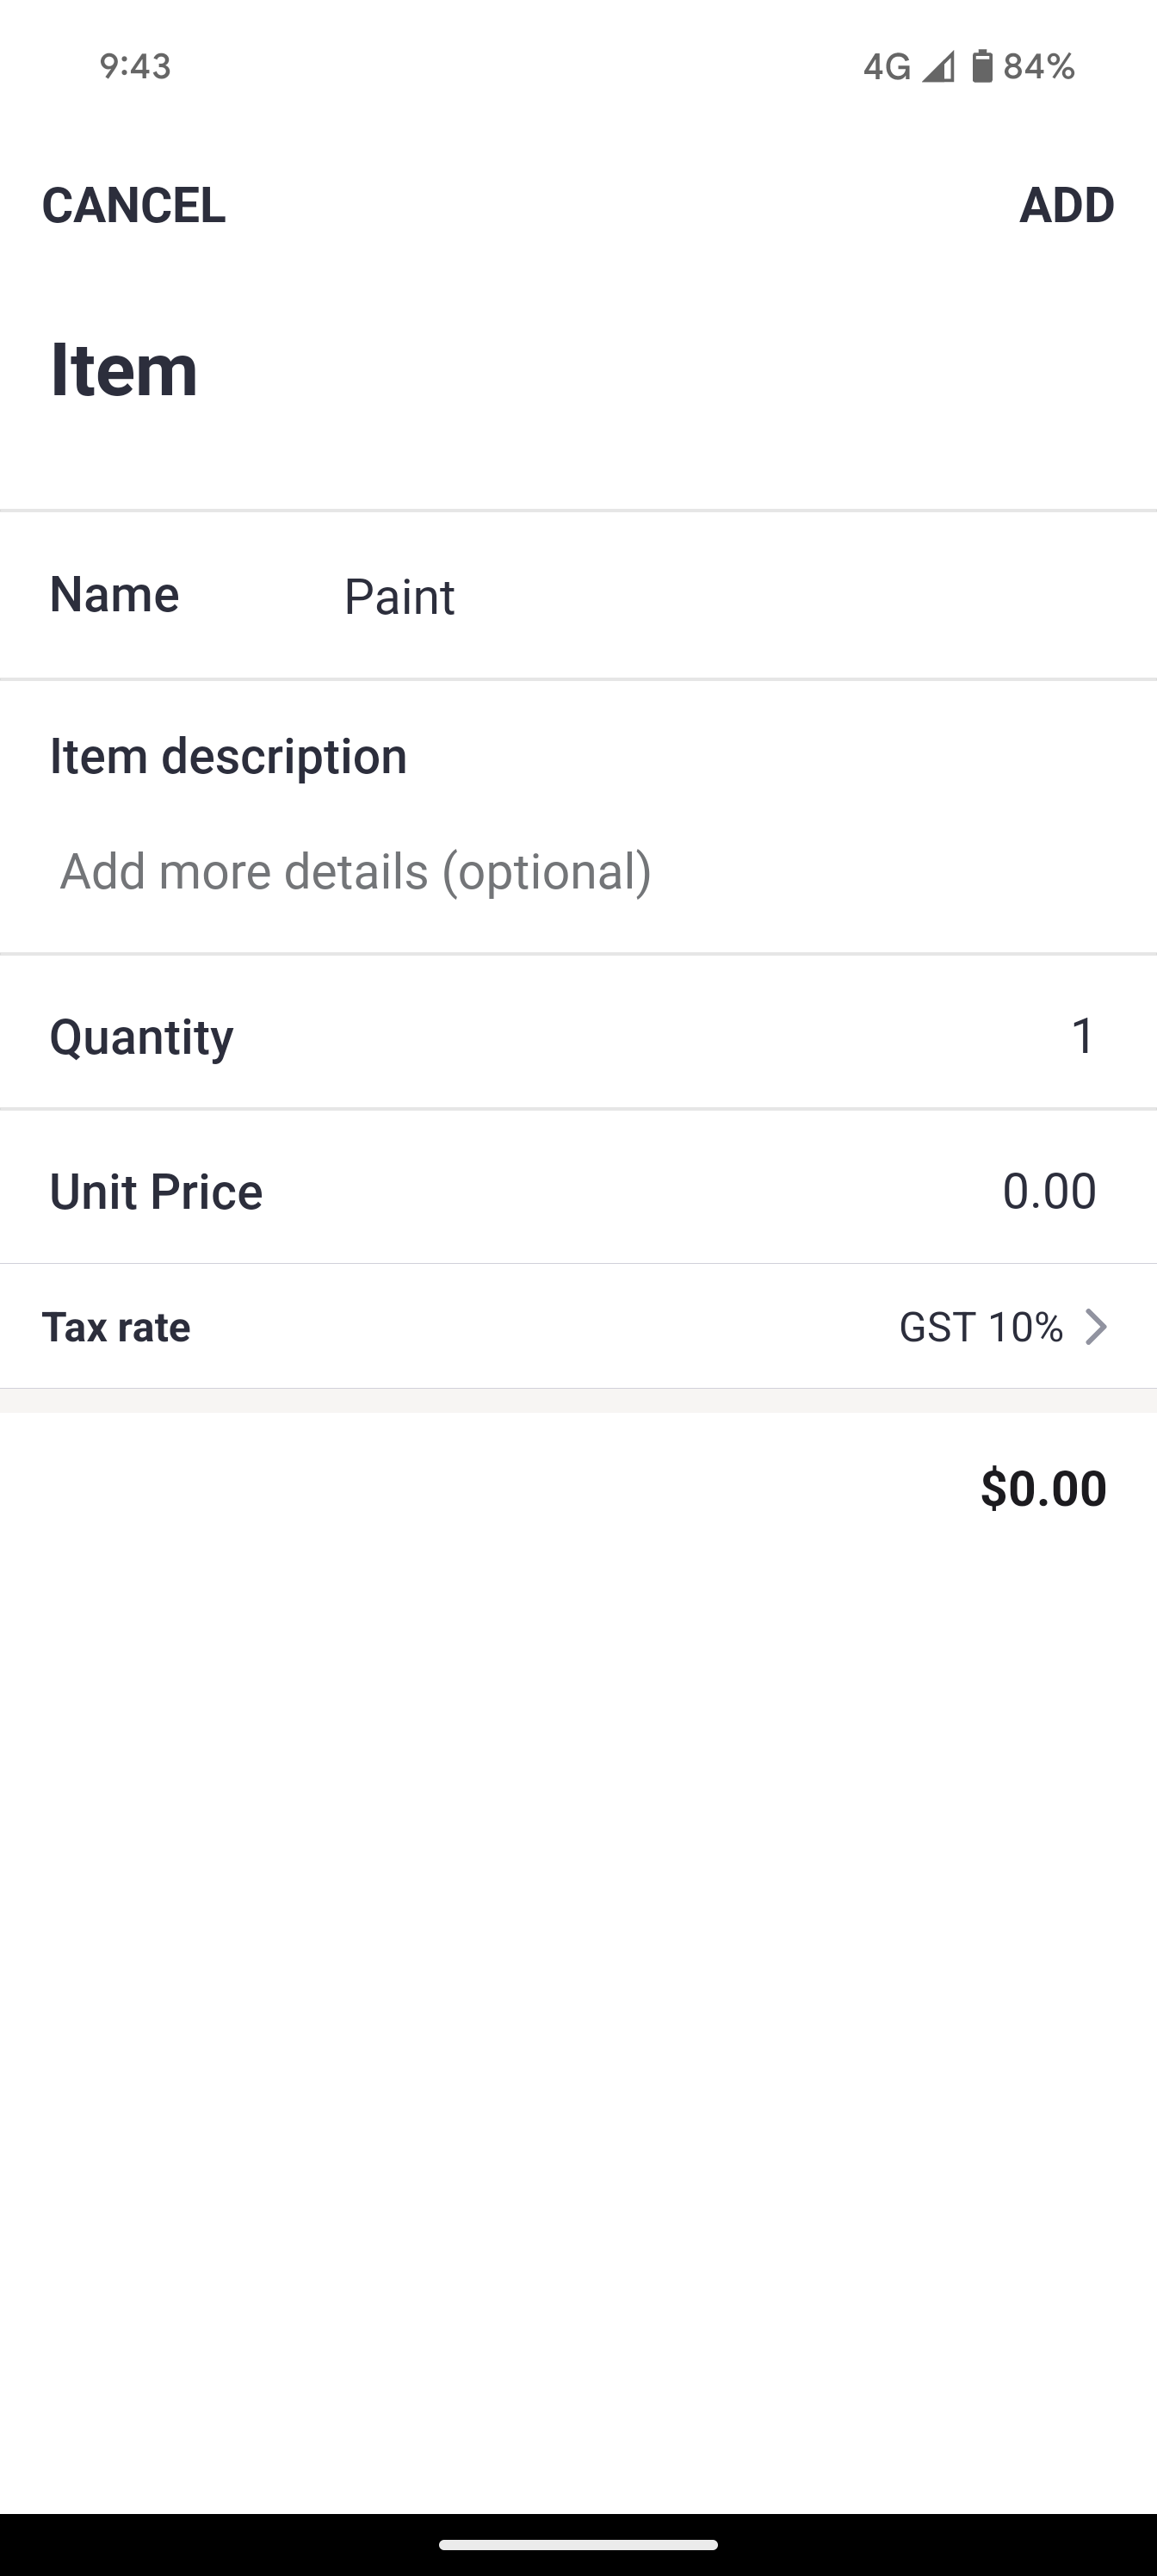Edit the Unit Price value field
Screen dimensions: 1157x2576
tap(1049, 1191)
